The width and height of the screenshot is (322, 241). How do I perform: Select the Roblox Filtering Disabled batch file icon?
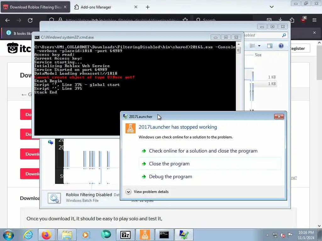pos(54,198)
